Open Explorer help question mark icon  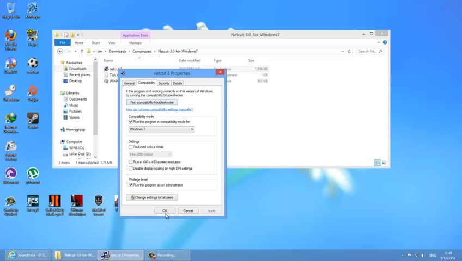click(x=385, y=42)
